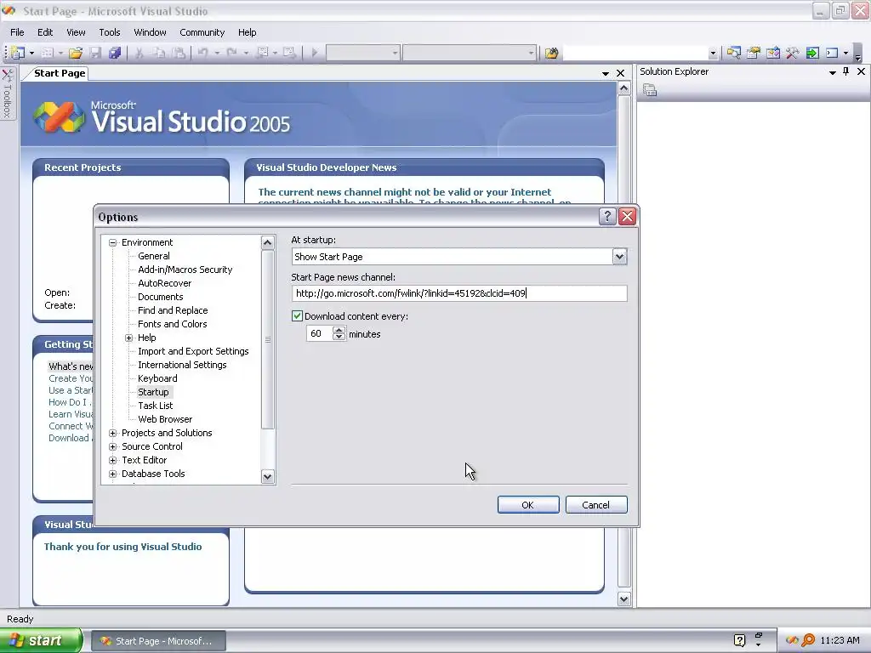Click the Start Page news channel field

tap(459, 293)
